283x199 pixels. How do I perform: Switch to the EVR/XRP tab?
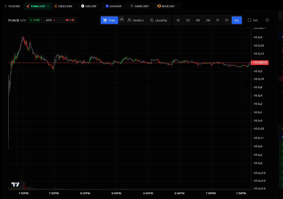click(x=91, y=6)
